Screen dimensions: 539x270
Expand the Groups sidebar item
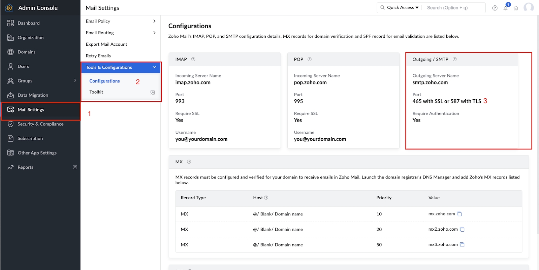[75, 81]
